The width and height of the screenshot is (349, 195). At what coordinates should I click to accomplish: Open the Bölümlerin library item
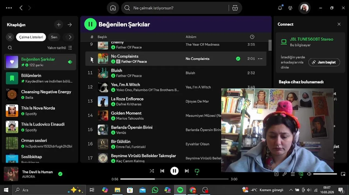point(40,78)
